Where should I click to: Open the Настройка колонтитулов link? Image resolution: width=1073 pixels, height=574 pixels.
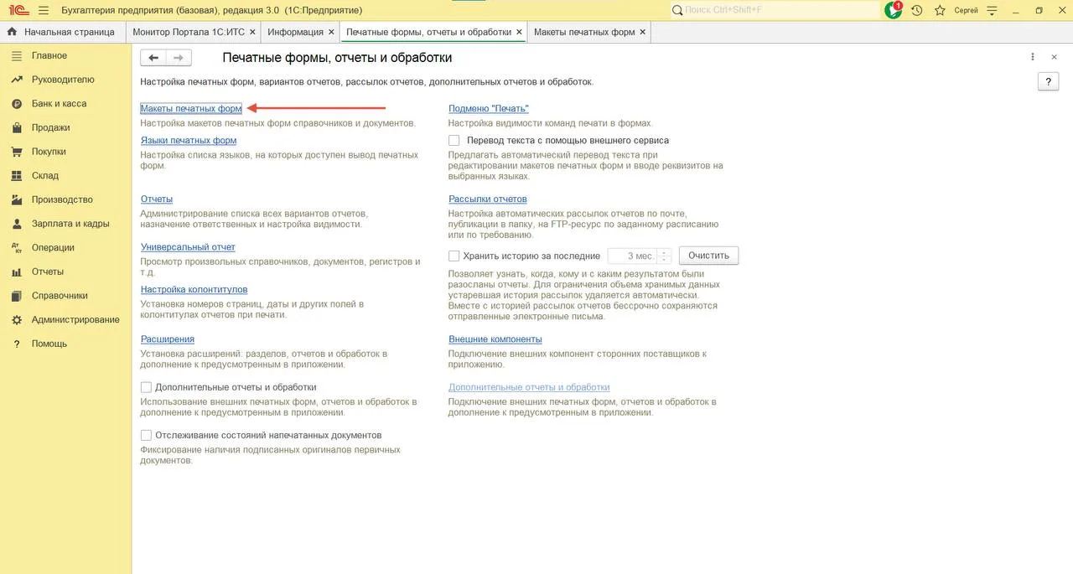(194, 290)
